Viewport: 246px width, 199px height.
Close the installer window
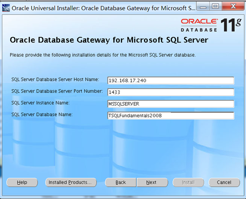[x=233, y=7]
